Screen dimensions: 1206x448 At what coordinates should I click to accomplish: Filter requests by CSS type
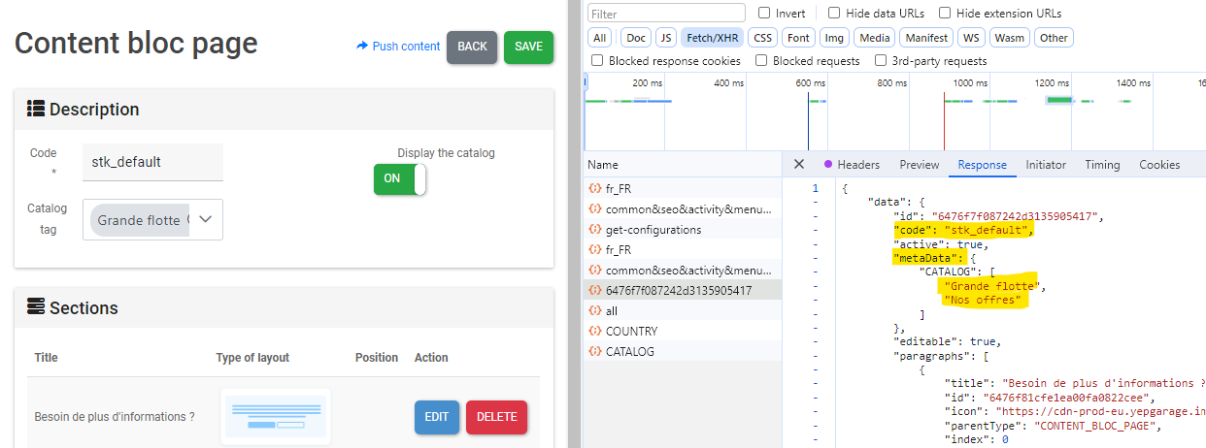(x=764, y=38)
